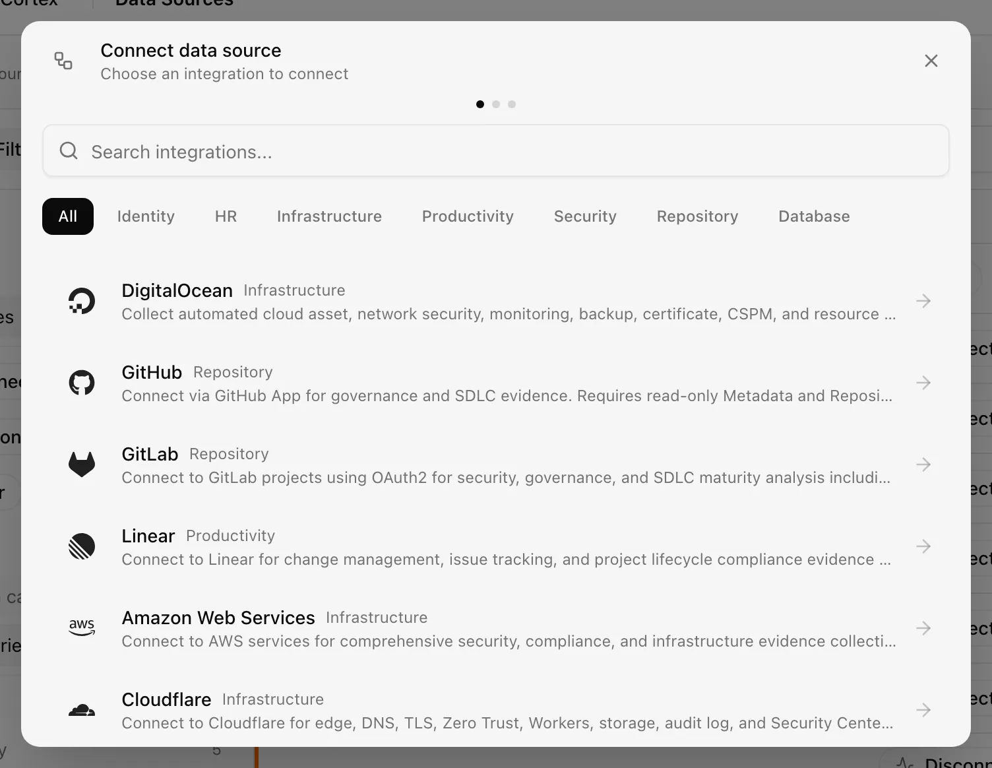Click GitLab's Repository category label

point(229,454)
